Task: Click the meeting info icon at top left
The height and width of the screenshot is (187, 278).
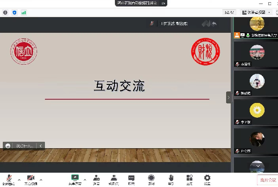Action: (x=5, y=12)
